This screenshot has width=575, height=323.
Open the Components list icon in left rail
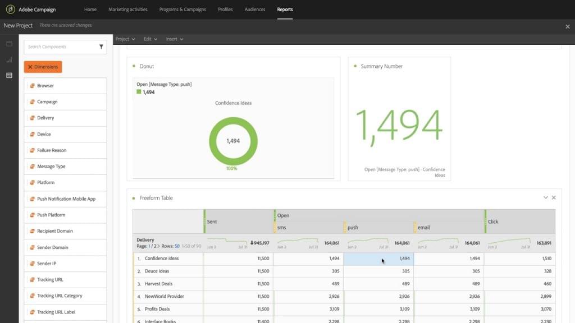9,76
